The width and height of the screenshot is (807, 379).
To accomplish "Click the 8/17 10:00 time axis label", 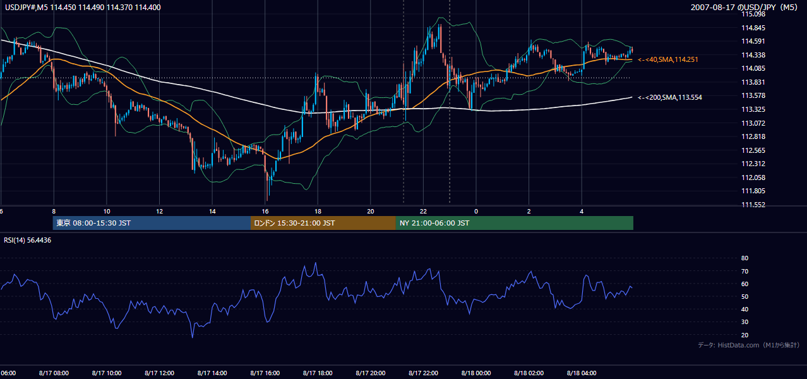I will (106, 373).
